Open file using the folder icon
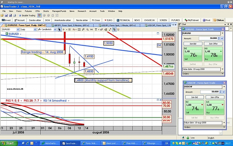 point(2,15)
